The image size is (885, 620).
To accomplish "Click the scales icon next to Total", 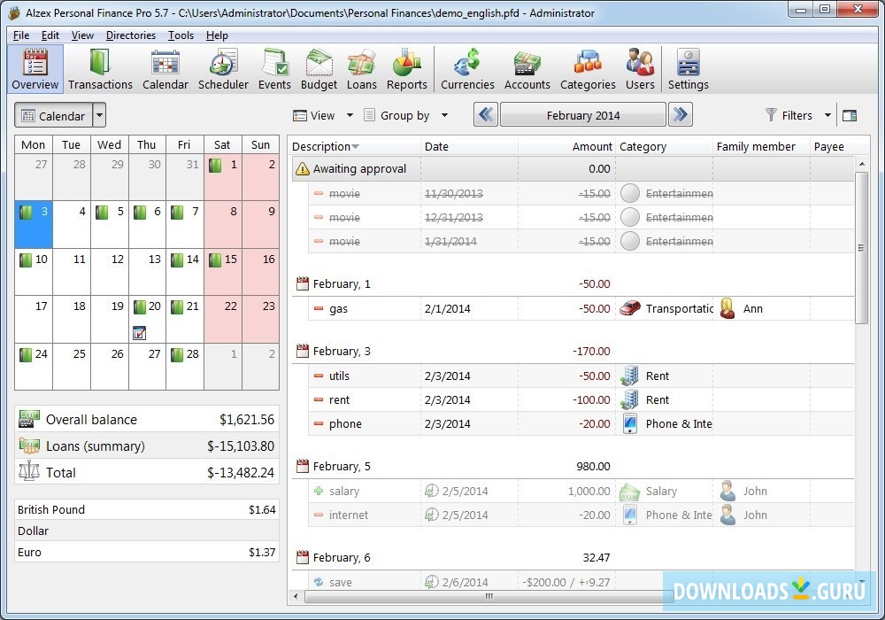I will (29, 470).
